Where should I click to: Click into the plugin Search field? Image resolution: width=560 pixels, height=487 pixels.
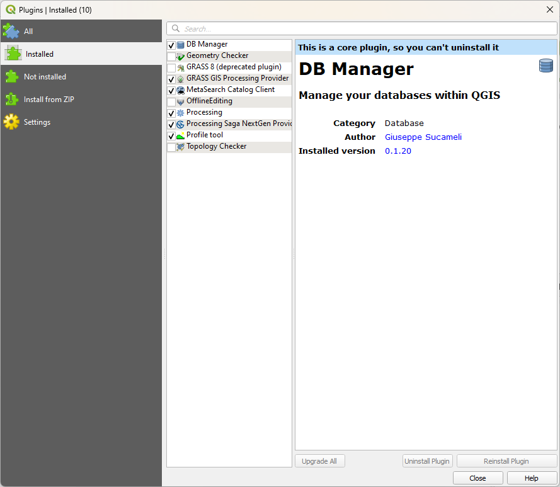point(365,29)
